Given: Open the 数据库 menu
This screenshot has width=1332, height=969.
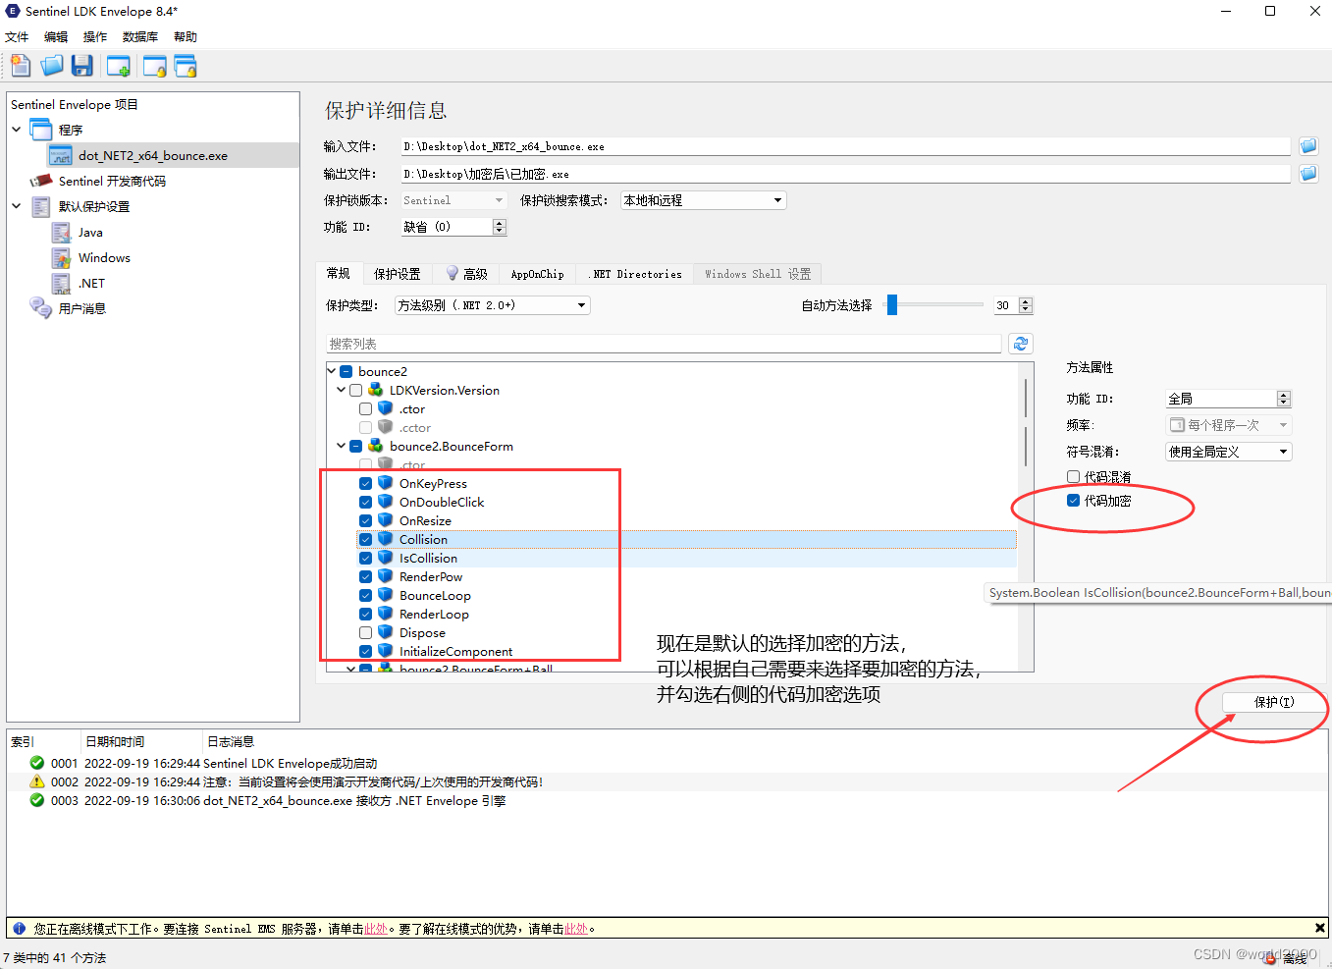Looking at the screenshot, I should pyautogui.click(x=140, y=36).
